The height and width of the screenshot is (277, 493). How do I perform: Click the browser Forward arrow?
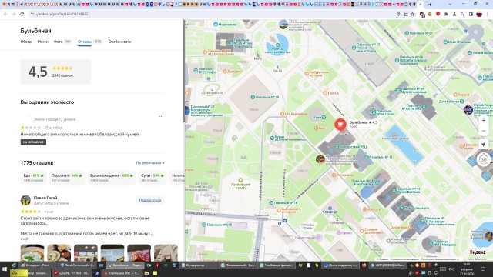[x=14, y=14]
